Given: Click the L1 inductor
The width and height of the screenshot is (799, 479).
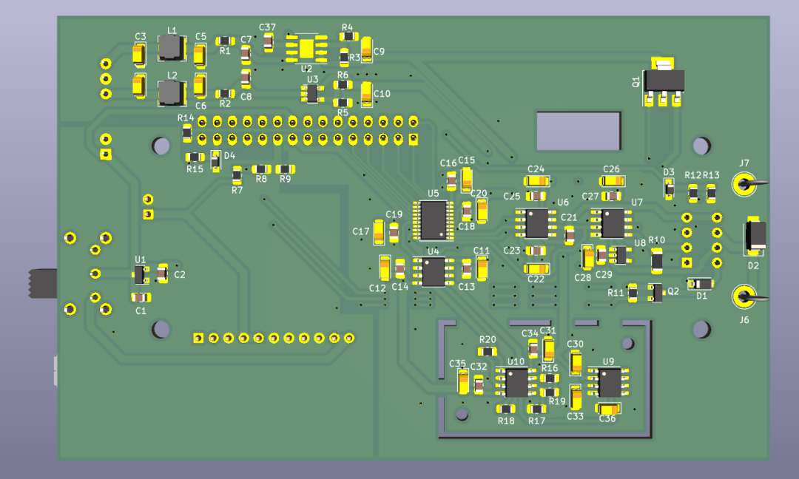Looking at the screenshot, I should coord(171,48).
